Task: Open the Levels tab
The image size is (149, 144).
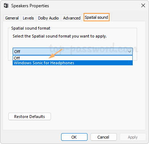Action: [28, 18]
